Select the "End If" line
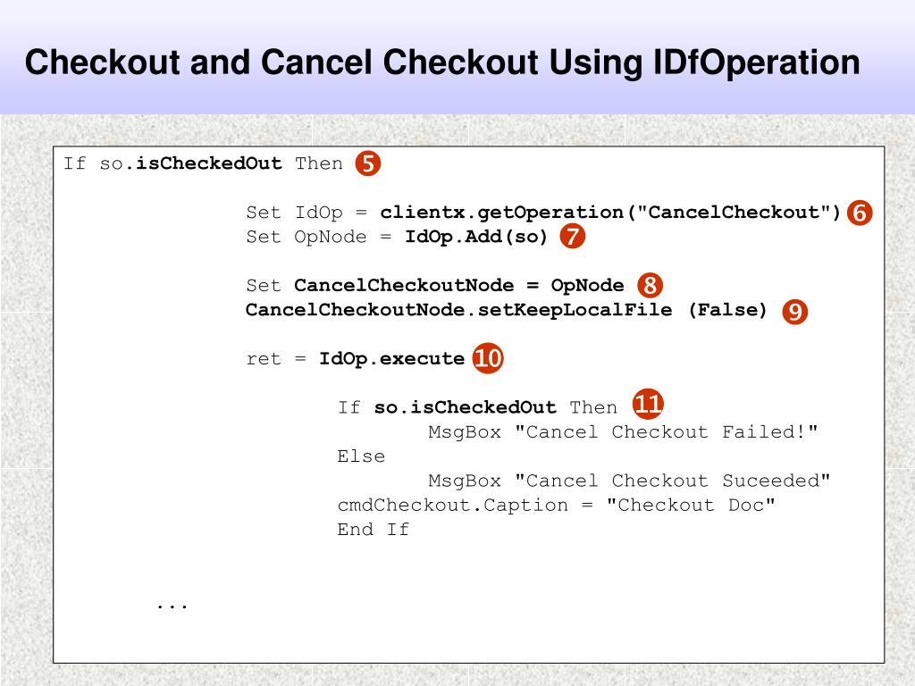 [374, 530]
